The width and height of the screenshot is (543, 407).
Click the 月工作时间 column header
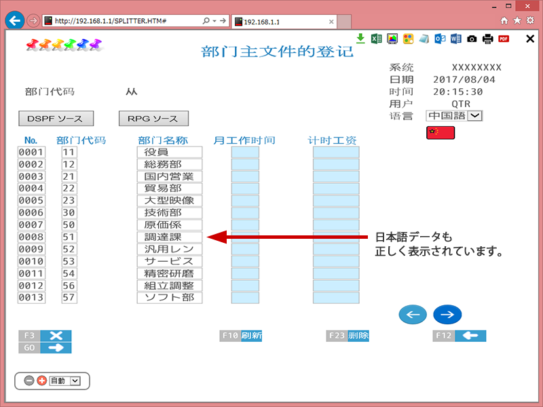(244, 140)
